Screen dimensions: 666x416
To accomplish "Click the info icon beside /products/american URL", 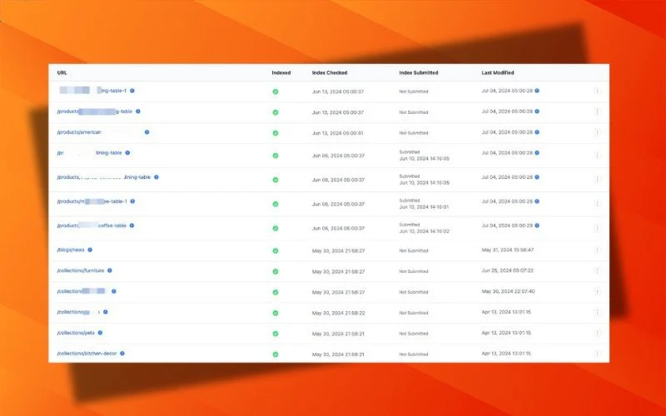I will pyautogui.click(x=147, y=132).
